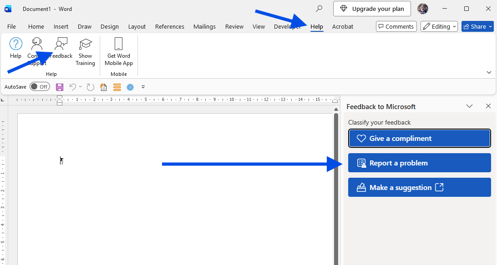Open the View tab
Screen dimensions: 497x265
(259, 27)
